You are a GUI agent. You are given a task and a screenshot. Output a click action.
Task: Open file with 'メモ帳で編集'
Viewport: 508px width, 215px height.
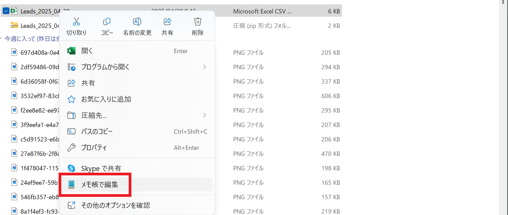pyautogui.click(x=99, y=184)
